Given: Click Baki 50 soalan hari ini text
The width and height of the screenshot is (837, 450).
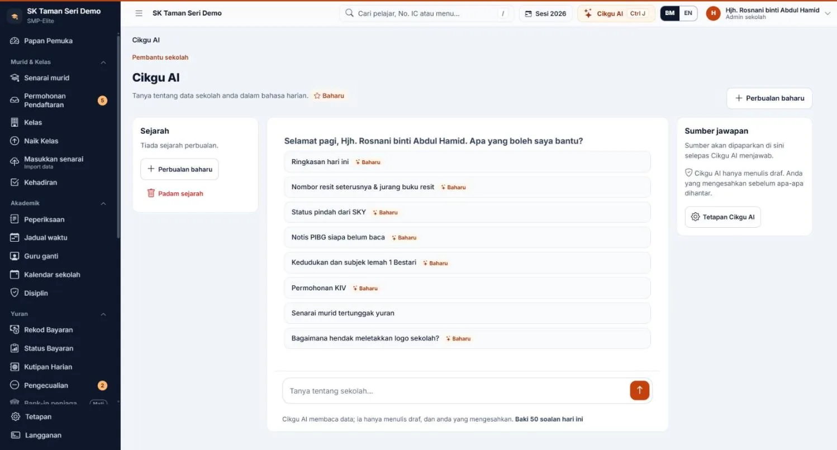Looking at the screenshot, I should coord(549,419).
